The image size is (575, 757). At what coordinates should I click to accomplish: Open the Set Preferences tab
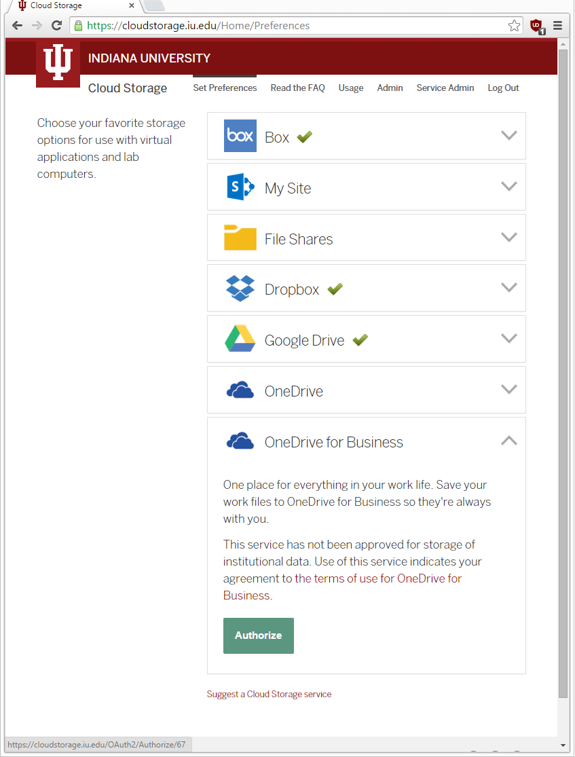pyautogui.click(x=225, y=88)
